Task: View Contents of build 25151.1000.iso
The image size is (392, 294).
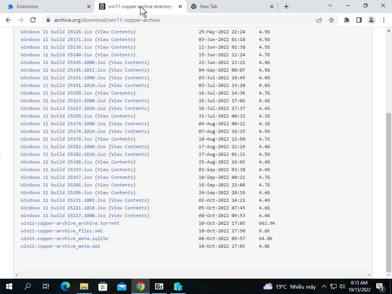Action: (129, 78)
